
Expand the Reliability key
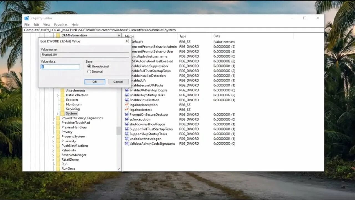pos(53,151)
